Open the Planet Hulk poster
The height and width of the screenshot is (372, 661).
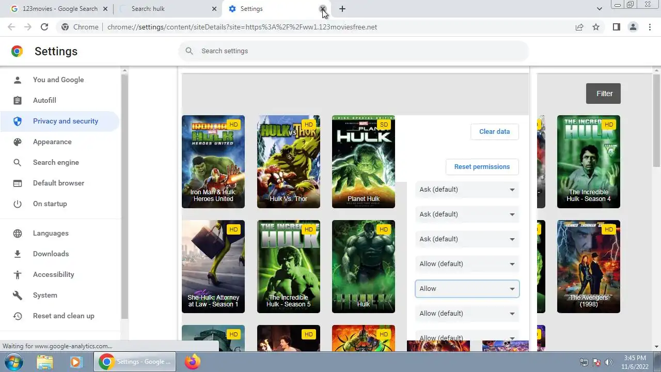[364, 162]
